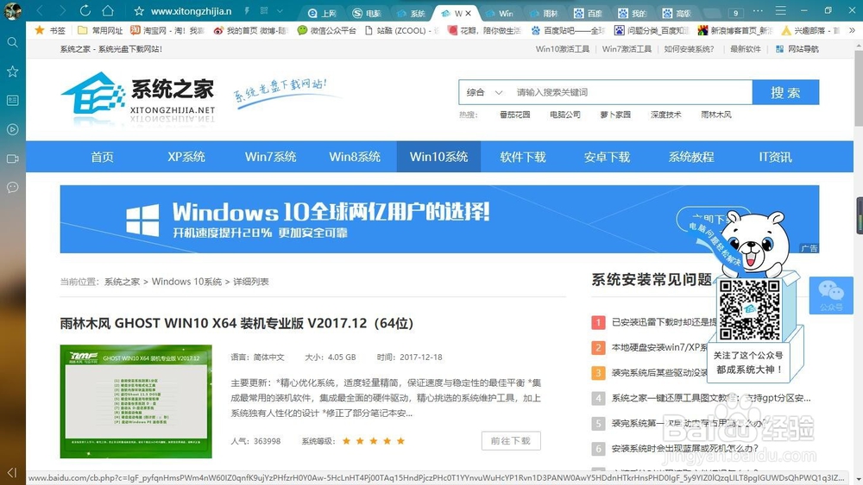This screenshot has height=485, width=863.
Task: Click the green GHOST WIN10 installer thumbnail
Action: [136, 401]
